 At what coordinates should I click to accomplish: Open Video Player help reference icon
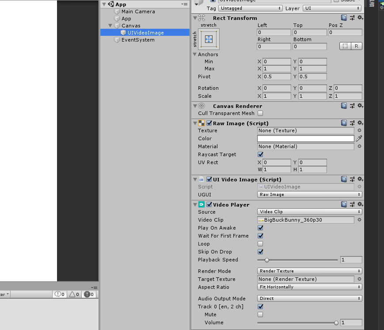344,204
